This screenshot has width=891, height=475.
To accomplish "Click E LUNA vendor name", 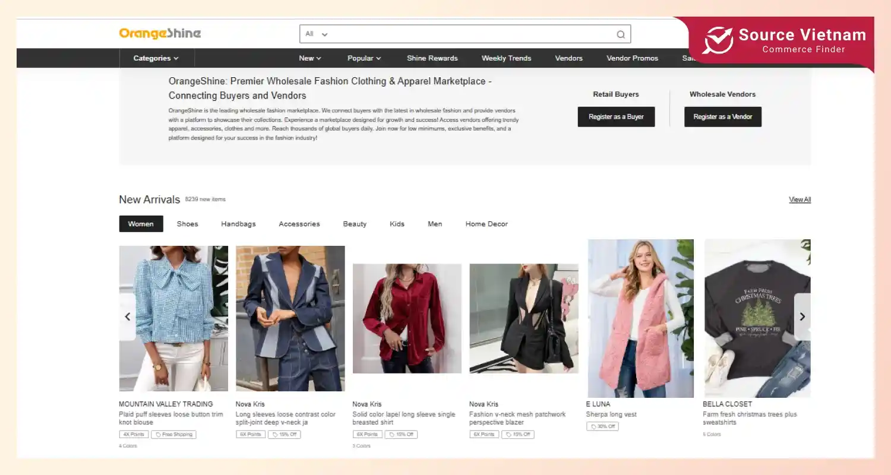I will (x=598, y=404).
